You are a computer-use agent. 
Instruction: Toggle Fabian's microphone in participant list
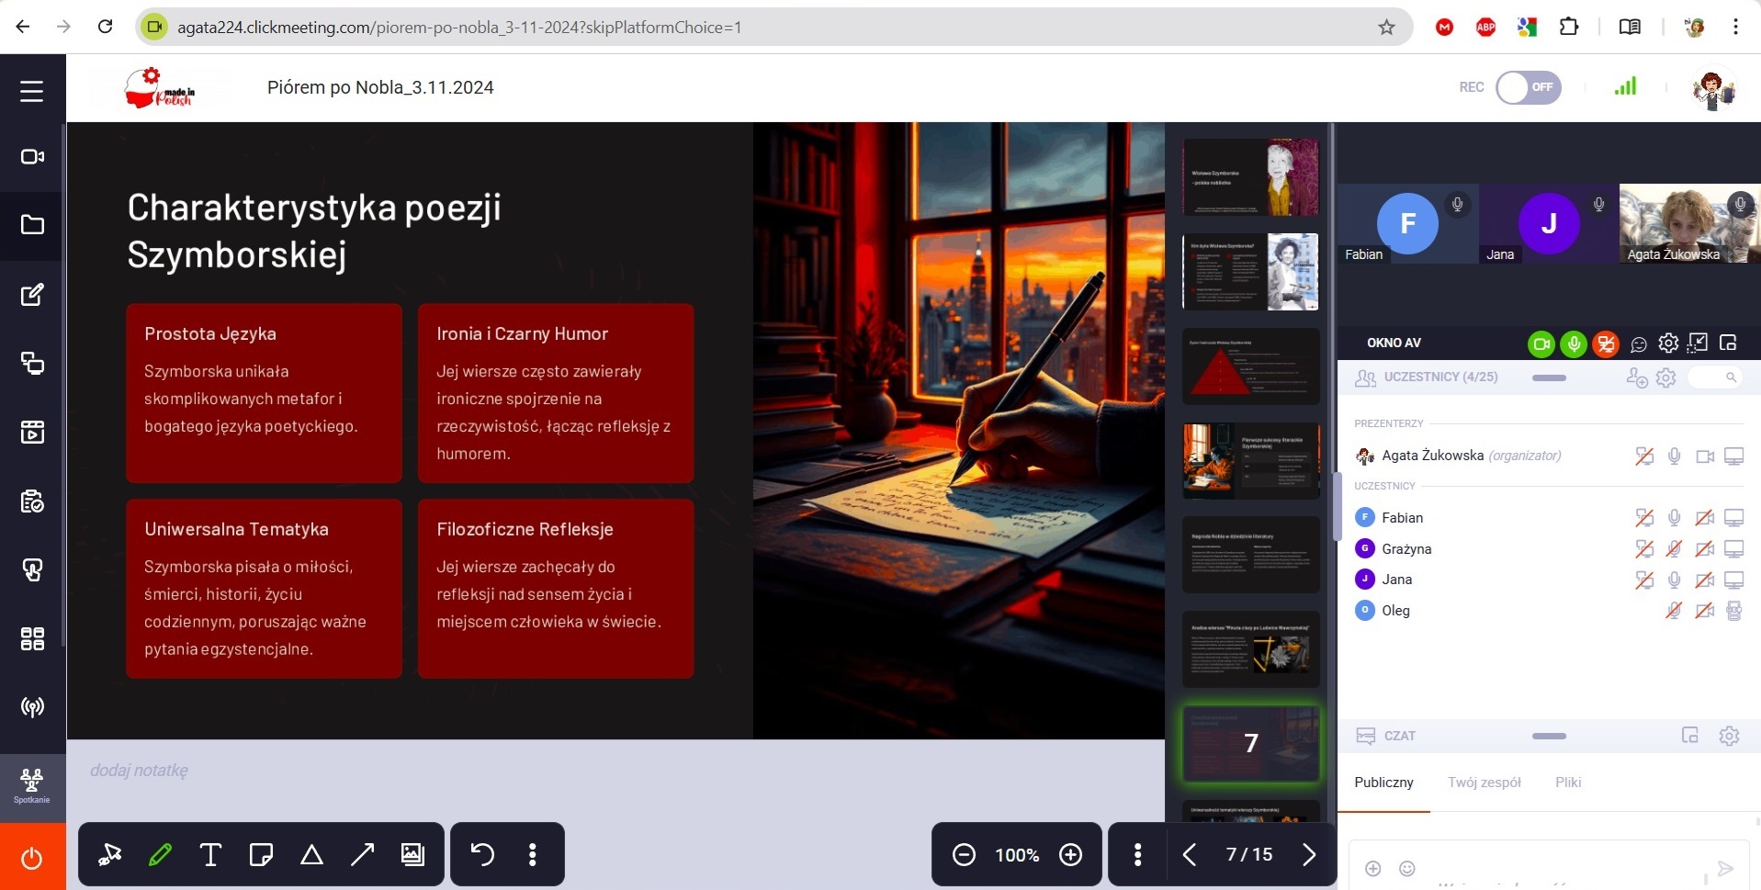click(x=1675, y=518)
